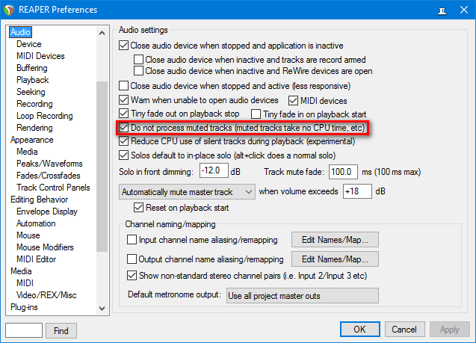
Task: Focus the preferences search text box
Action: click(x=23, y=330)
